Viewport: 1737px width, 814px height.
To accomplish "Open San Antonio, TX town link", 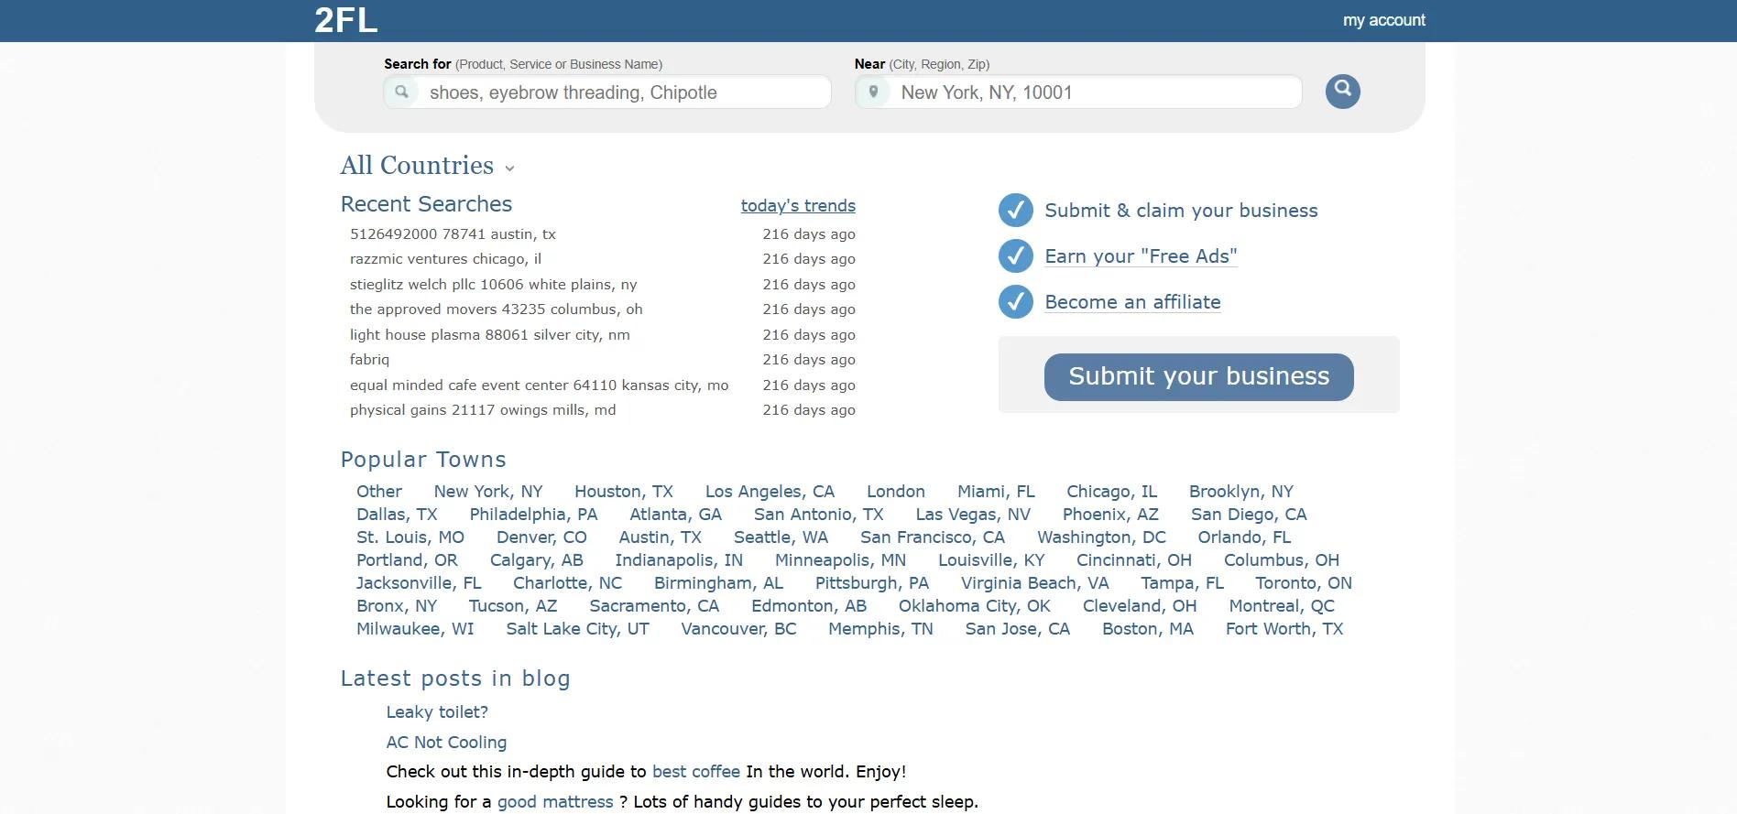I will click(818, 515).
